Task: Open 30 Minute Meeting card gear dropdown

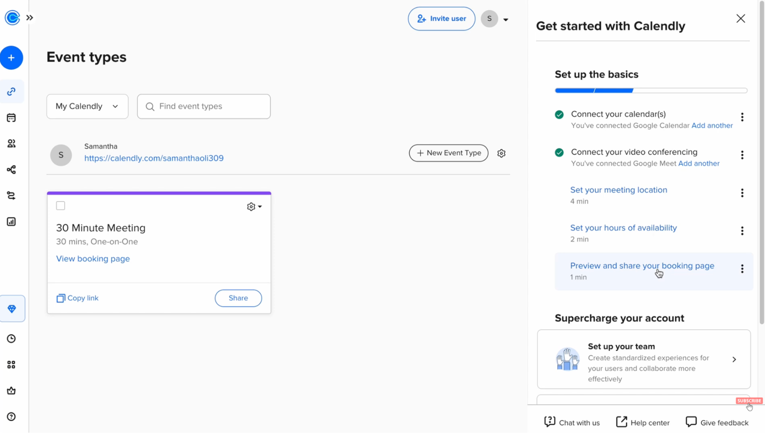Action: [254, 207]
